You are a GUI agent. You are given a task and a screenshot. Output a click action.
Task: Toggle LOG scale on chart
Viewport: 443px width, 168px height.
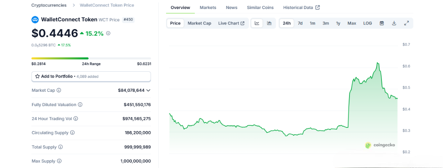[368, 23]
